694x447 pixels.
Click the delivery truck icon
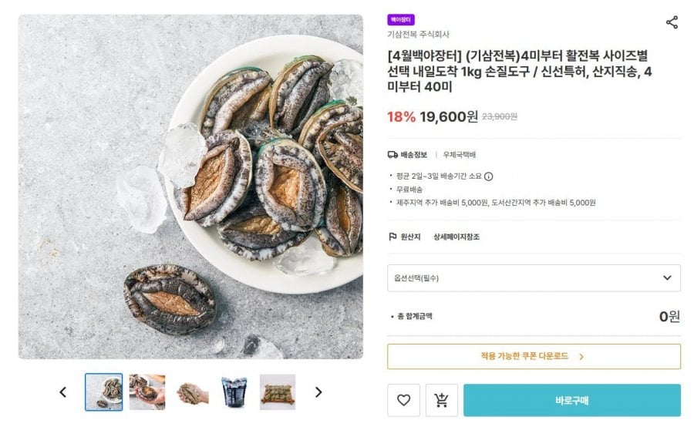392,154
